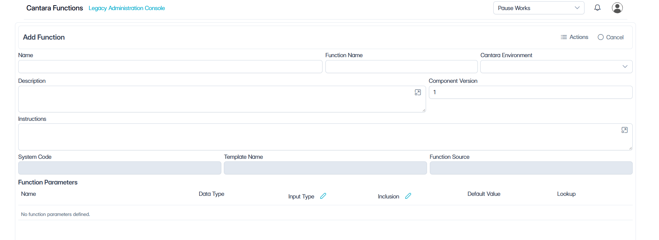The image size is (659, 240).
Task: Click into the Instructions text area
Action: [325, 137]
